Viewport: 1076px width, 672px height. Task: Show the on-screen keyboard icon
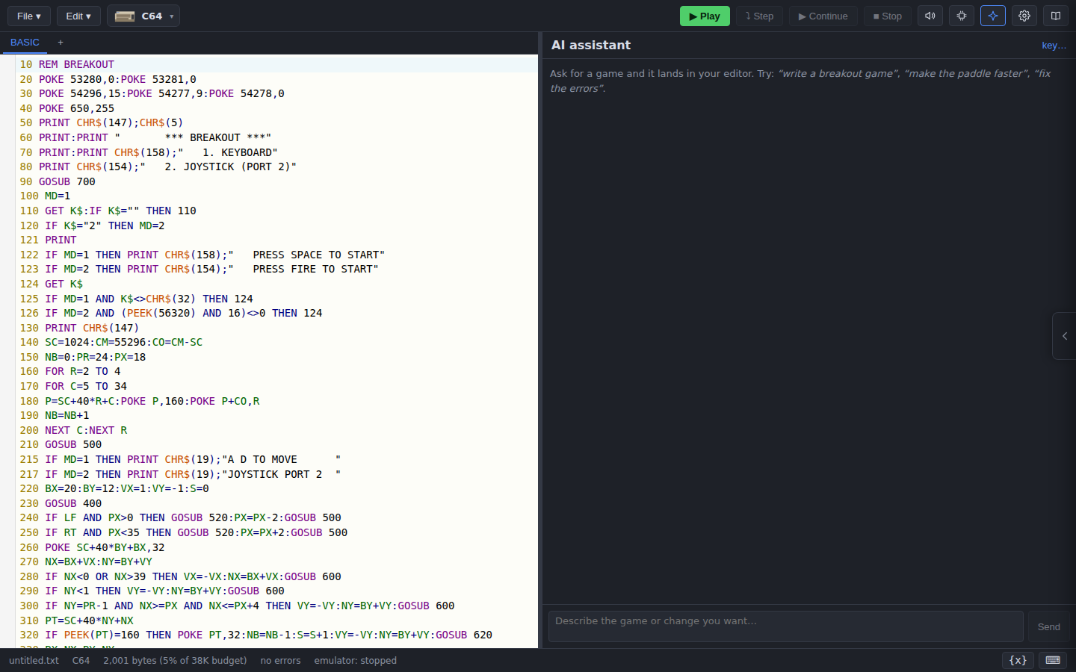click(1053, 660)
